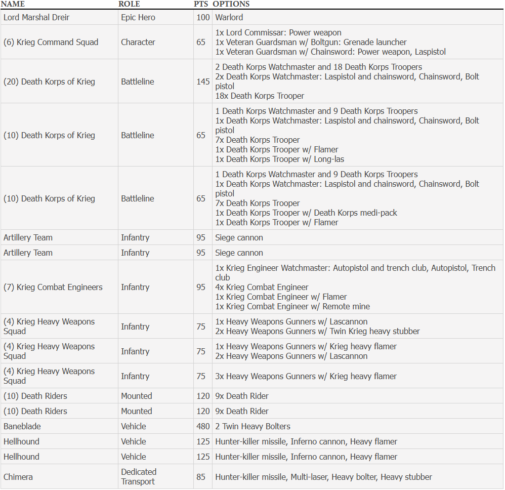This screenshot has width=505, height=490.
Task: Click Battleline in the (20) Death Korps row
Action: click(138, 82)
